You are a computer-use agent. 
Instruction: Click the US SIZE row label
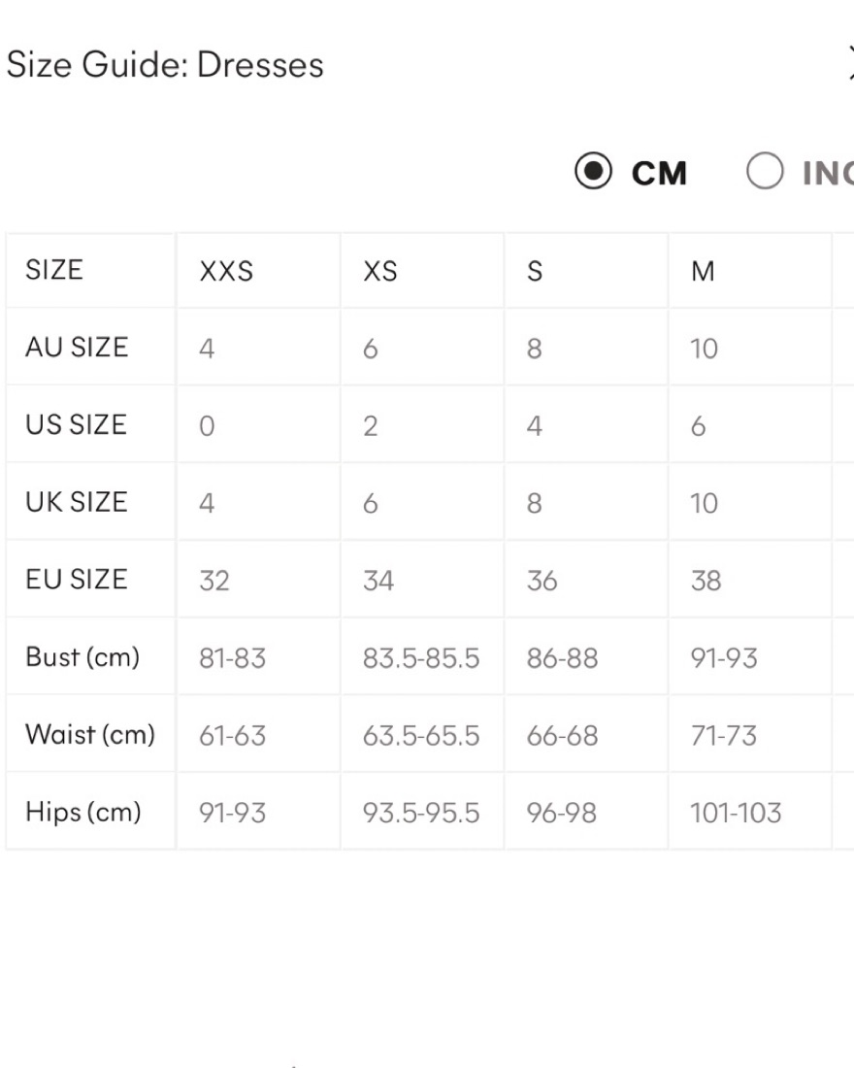[x=76, y=424]
